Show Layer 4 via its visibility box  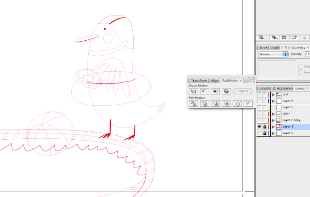click(260, 101)
